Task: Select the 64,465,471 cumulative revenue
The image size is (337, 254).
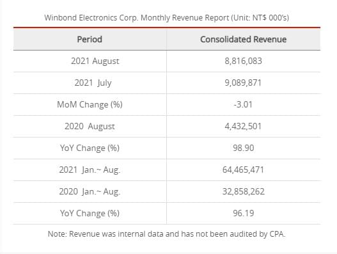Action: [x=243, y=170]
